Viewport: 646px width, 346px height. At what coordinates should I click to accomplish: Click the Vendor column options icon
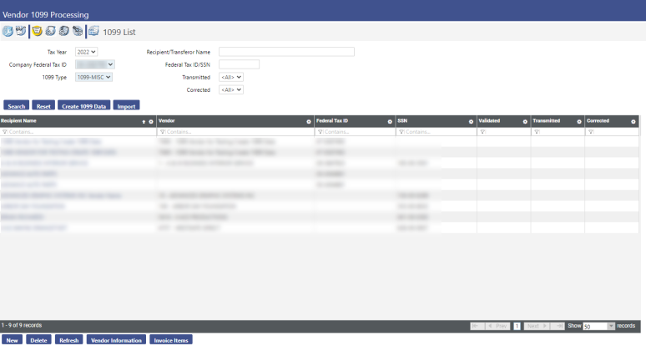coord(309,122)
